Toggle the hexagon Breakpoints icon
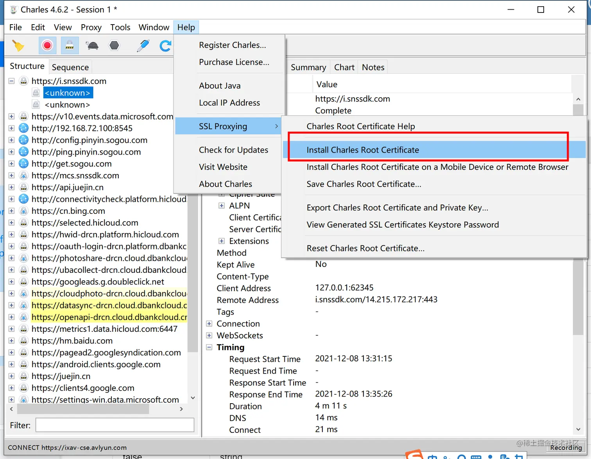The width and height of the screenshot is (591, 459). 114,46
